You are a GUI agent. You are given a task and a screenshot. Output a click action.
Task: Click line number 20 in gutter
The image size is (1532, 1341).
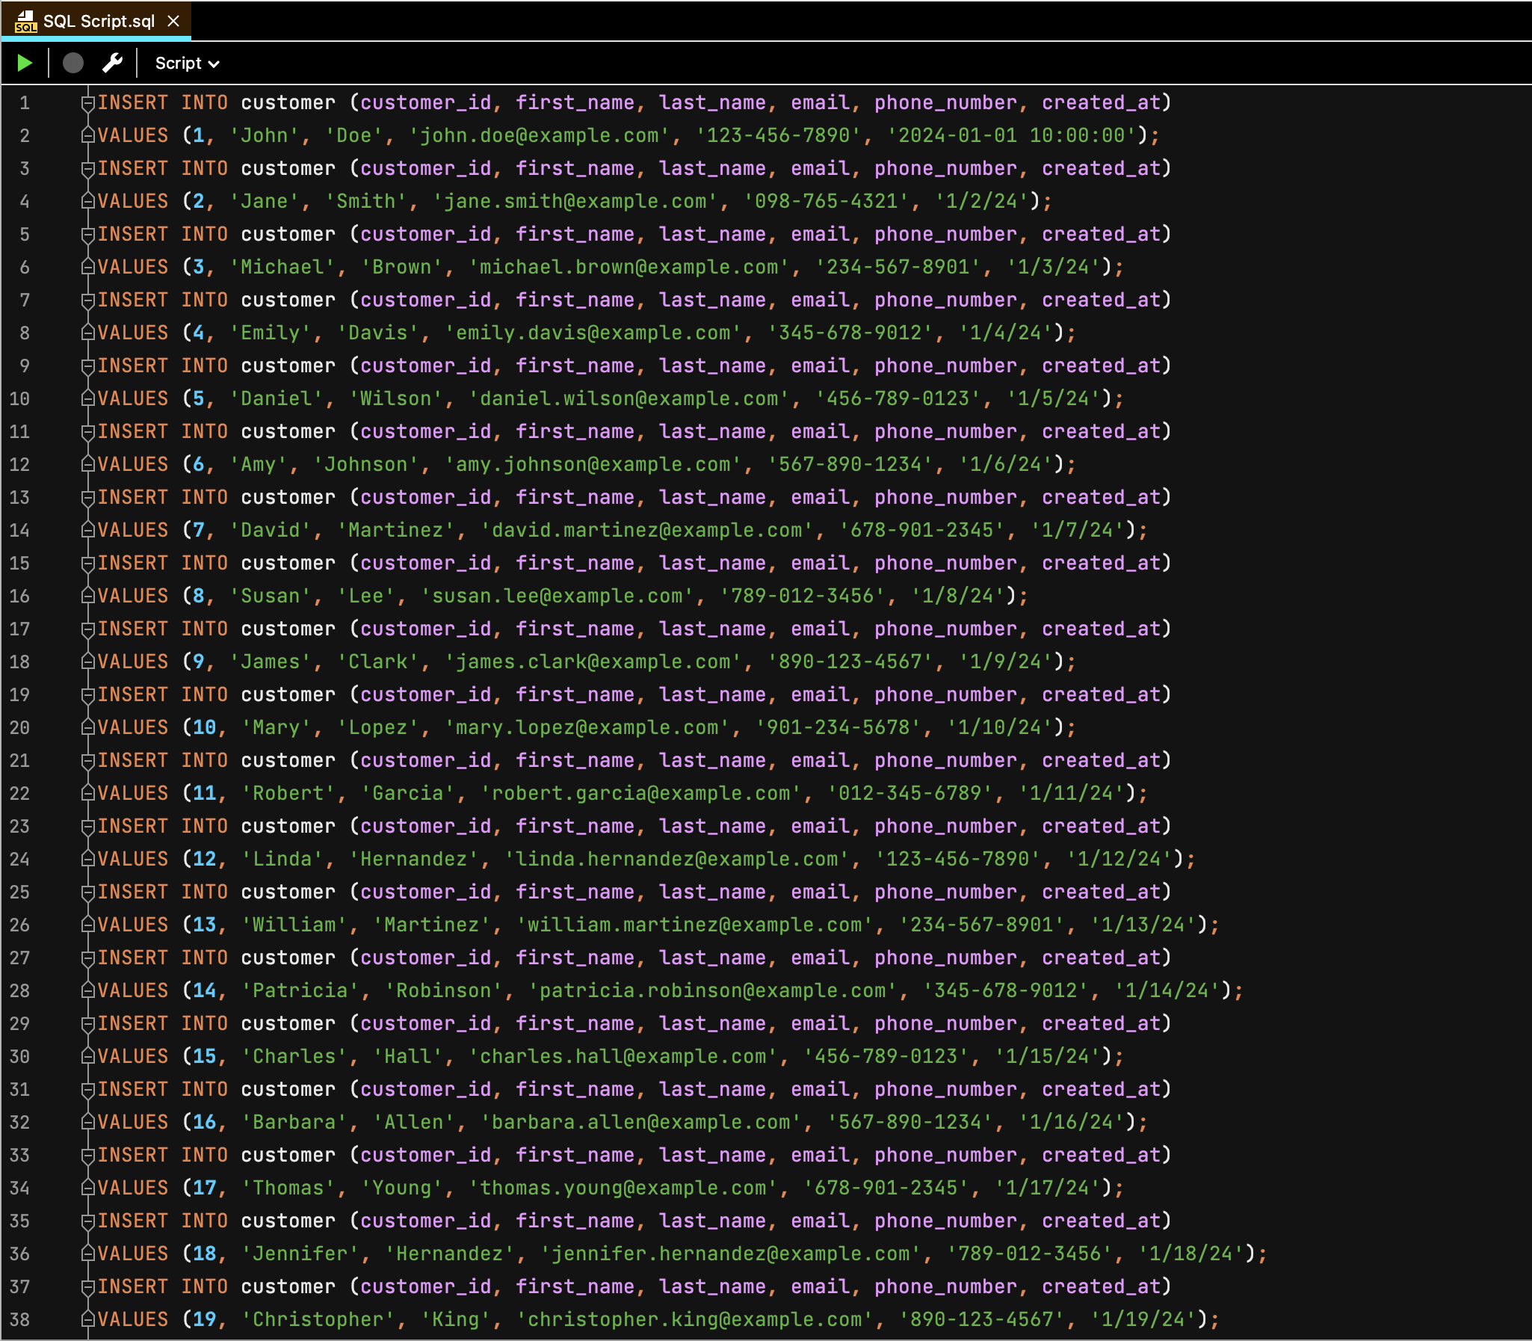(x=19, y=728)
